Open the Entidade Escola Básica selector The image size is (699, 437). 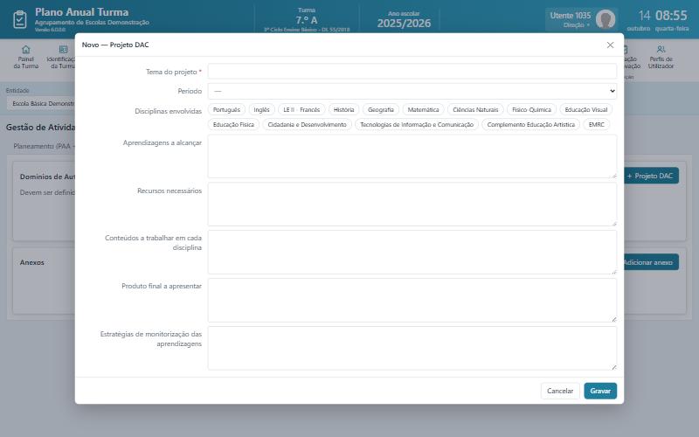[42, 103]
